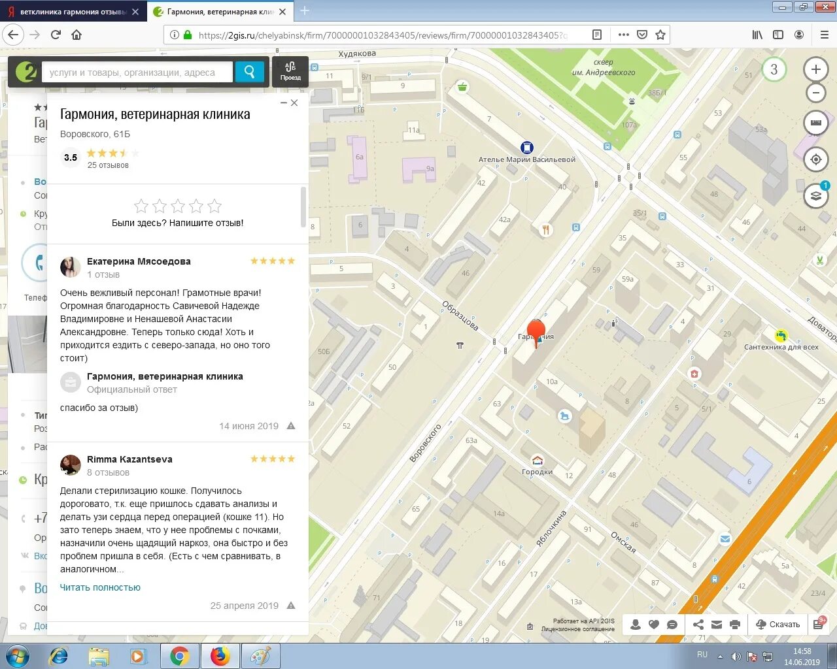Rate the clinic five empty stars

(x=178, y=206)
